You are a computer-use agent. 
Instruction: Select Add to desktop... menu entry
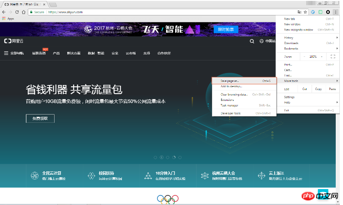[244, 86]
